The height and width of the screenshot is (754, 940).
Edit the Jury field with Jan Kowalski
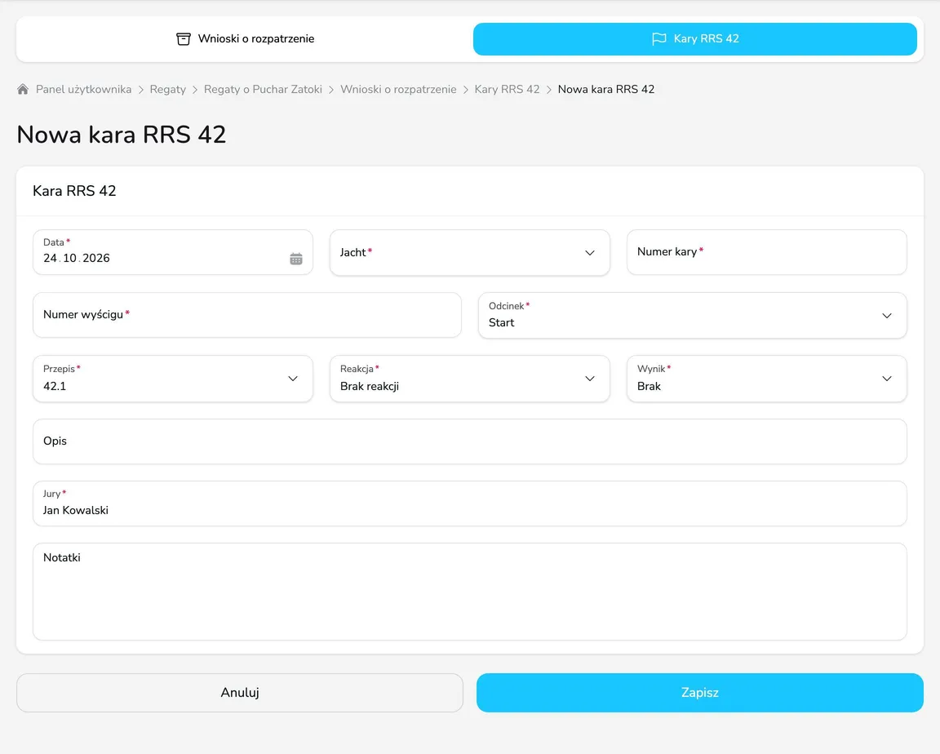(x=470, y=503)
